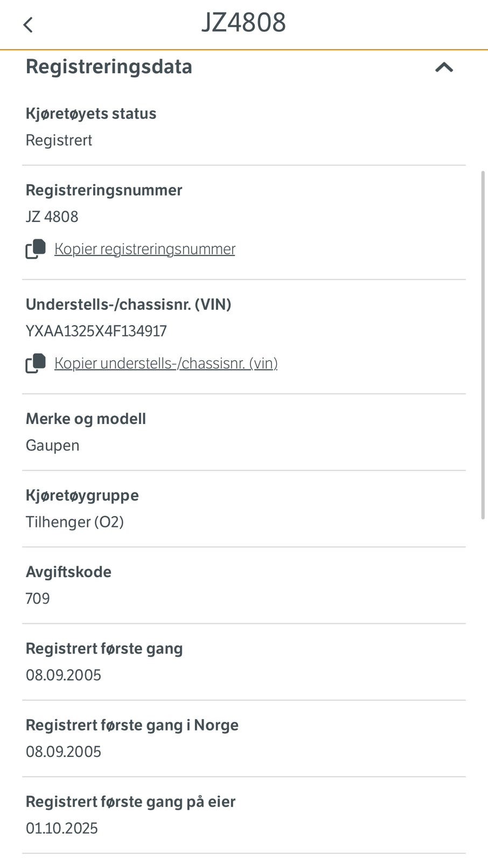
Task: Click the Registrert første gang date value
Action: point(64,675)
